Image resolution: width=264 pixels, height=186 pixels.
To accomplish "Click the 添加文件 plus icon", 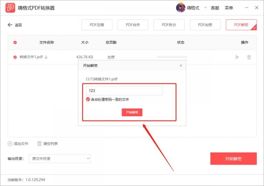I will (x=10, y=144).
